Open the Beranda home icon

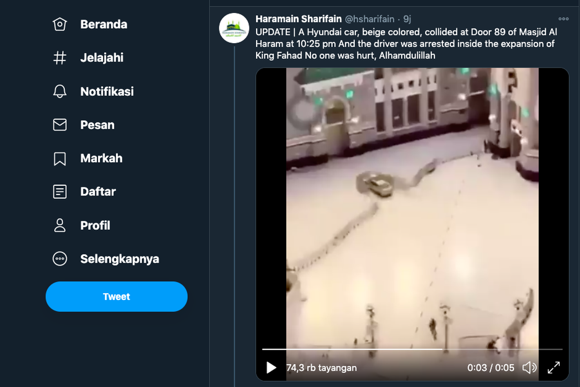(x=60, y=24)
